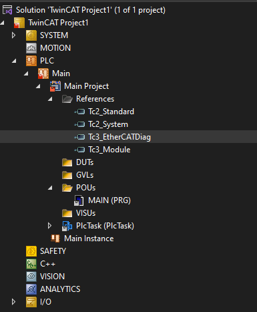Click the Tc3_Module library reference icon

[80, 150]
